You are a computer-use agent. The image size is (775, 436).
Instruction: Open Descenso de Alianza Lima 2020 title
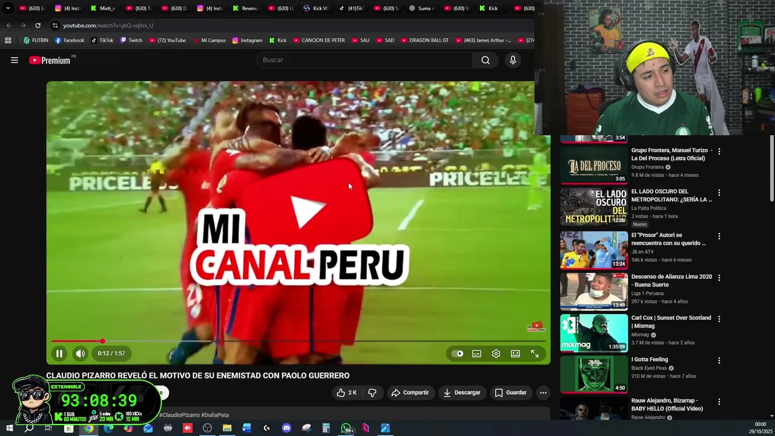(671, 280)
